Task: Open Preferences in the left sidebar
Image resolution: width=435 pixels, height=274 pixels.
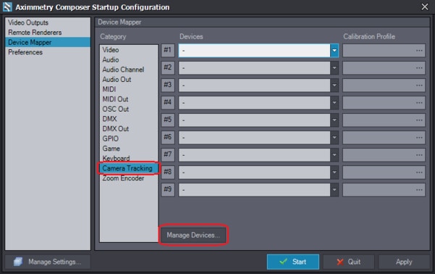Action: coord(25,52)
